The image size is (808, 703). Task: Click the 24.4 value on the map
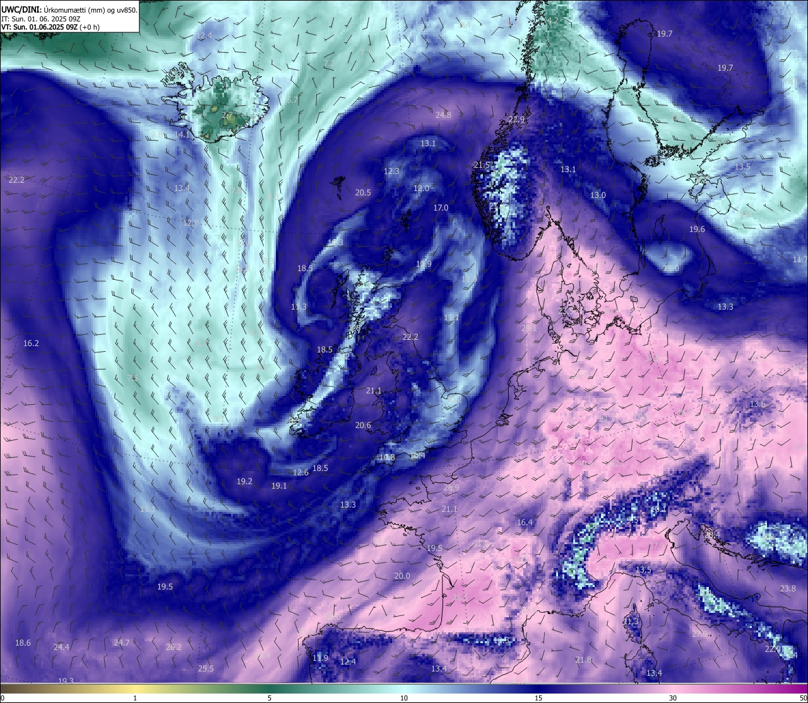[x=61, y=648]
